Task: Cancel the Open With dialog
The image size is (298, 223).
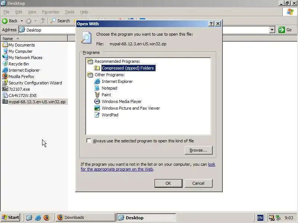Action: point(199,183)
